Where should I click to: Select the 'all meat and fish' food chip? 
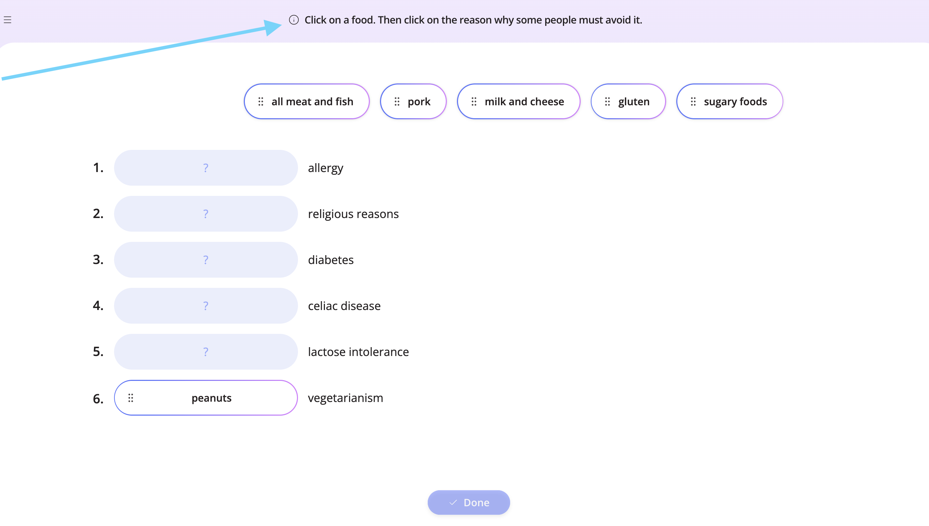[306, 102]
